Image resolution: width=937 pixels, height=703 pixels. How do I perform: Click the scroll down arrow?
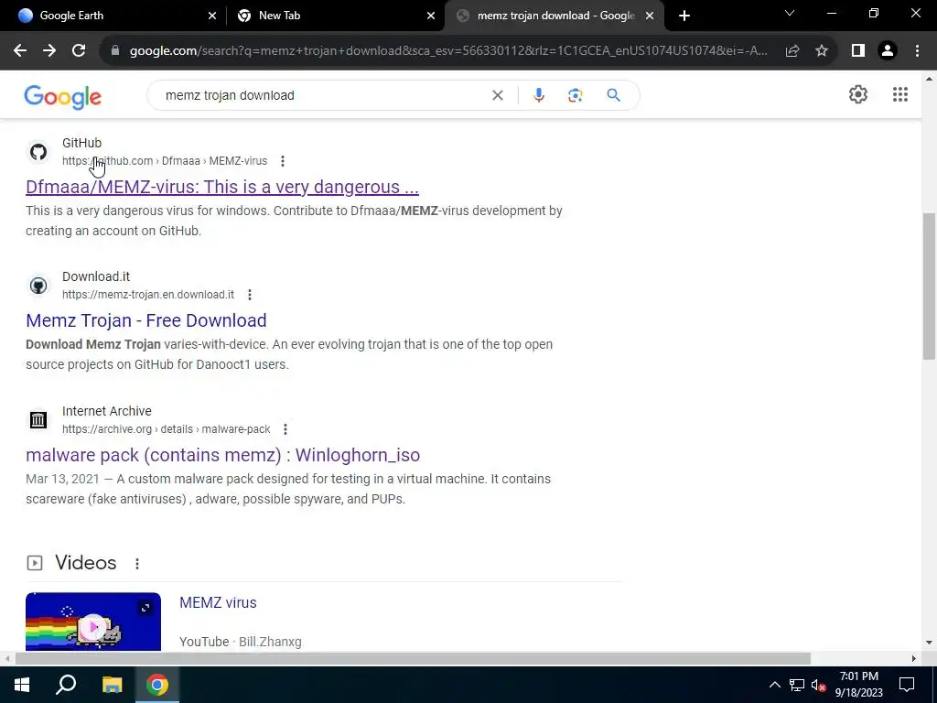point(930,644)
